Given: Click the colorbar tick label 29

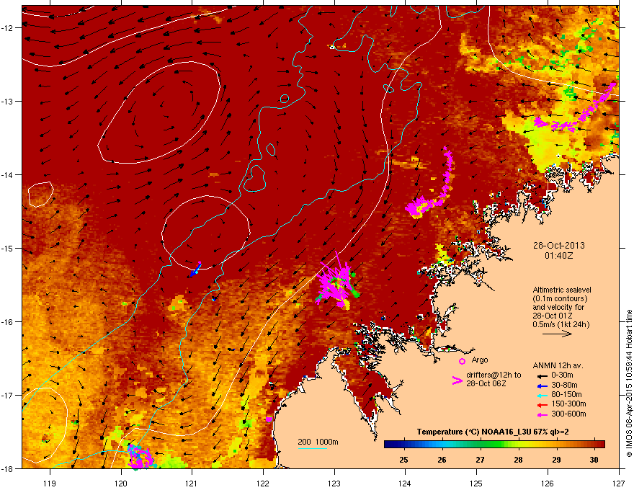Looking at the screenshot, I should click(556, 460).
